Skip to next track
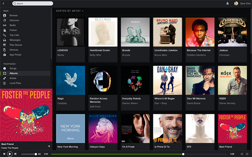Screen dimensions: 252x157 click(x=15, y=154)
